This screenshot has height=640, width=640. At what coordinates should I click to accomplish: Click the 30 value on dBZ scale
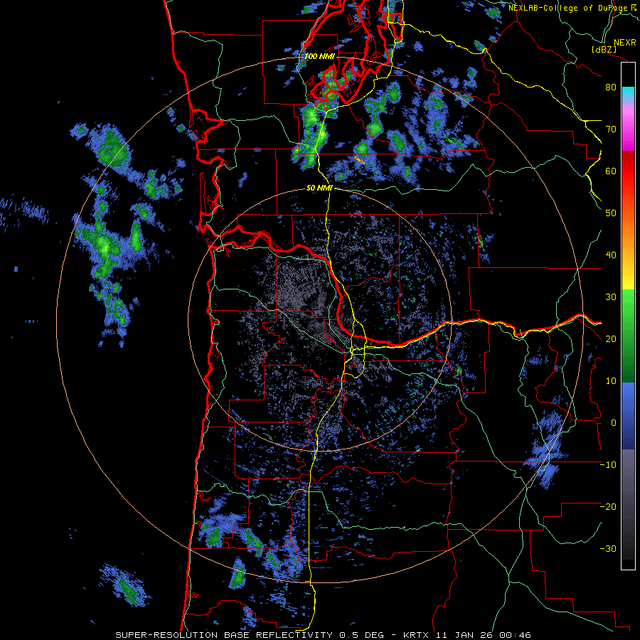611,297
